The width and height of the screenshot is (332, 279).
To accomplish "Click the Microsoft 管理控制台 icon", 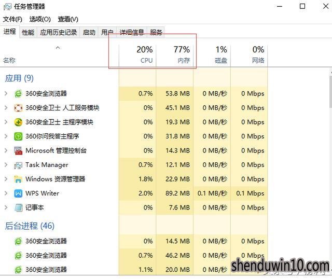I will point(18,150).
